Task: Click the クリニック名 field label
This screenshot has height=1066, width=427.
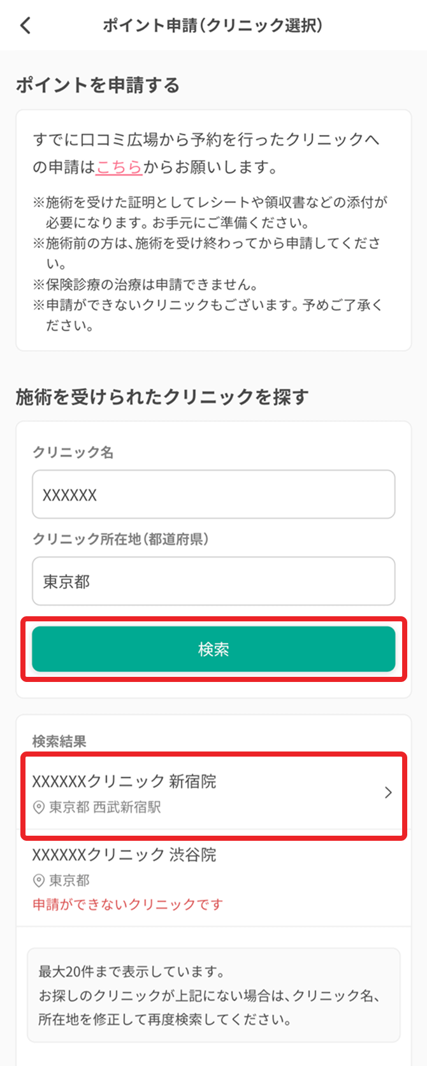Action: click(73, 452)
